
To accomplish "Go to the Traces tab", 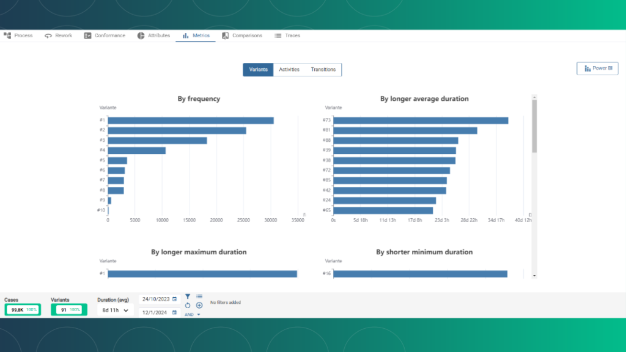I will tap(287, 35).
